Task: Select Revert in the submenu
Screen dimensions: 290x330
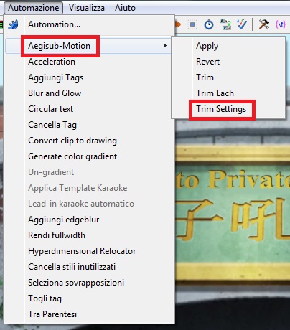Action: pos(207,62)
